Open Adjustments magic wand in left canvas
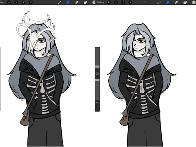This screenshot has width=196, height=147. pos(16,2)
